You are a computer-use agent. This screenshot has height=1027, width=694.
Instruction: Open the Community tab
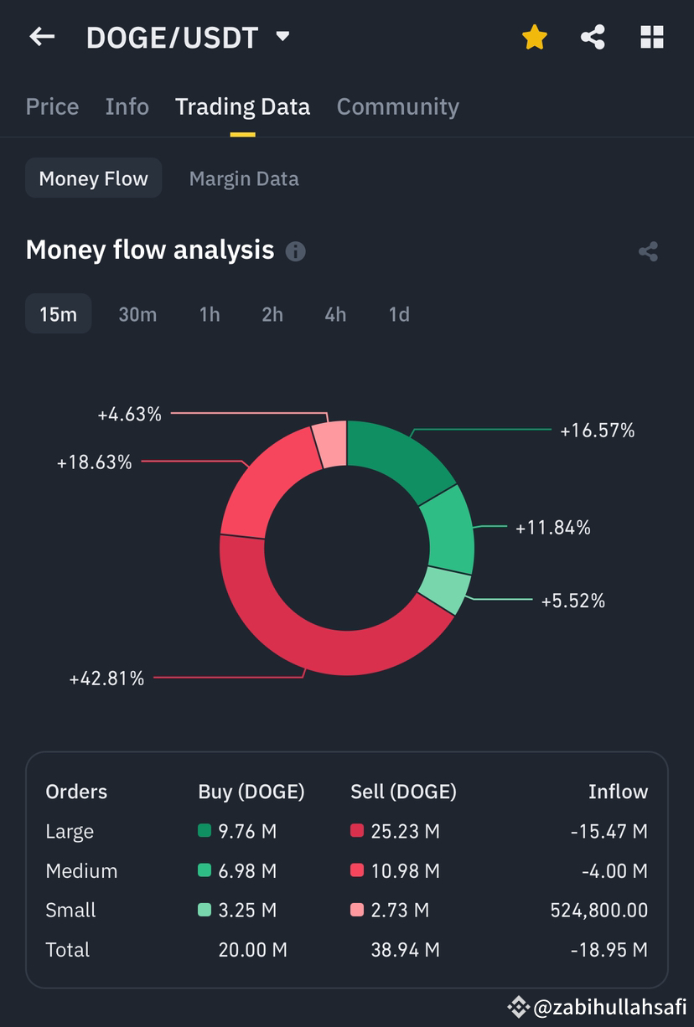click(397, 106)
